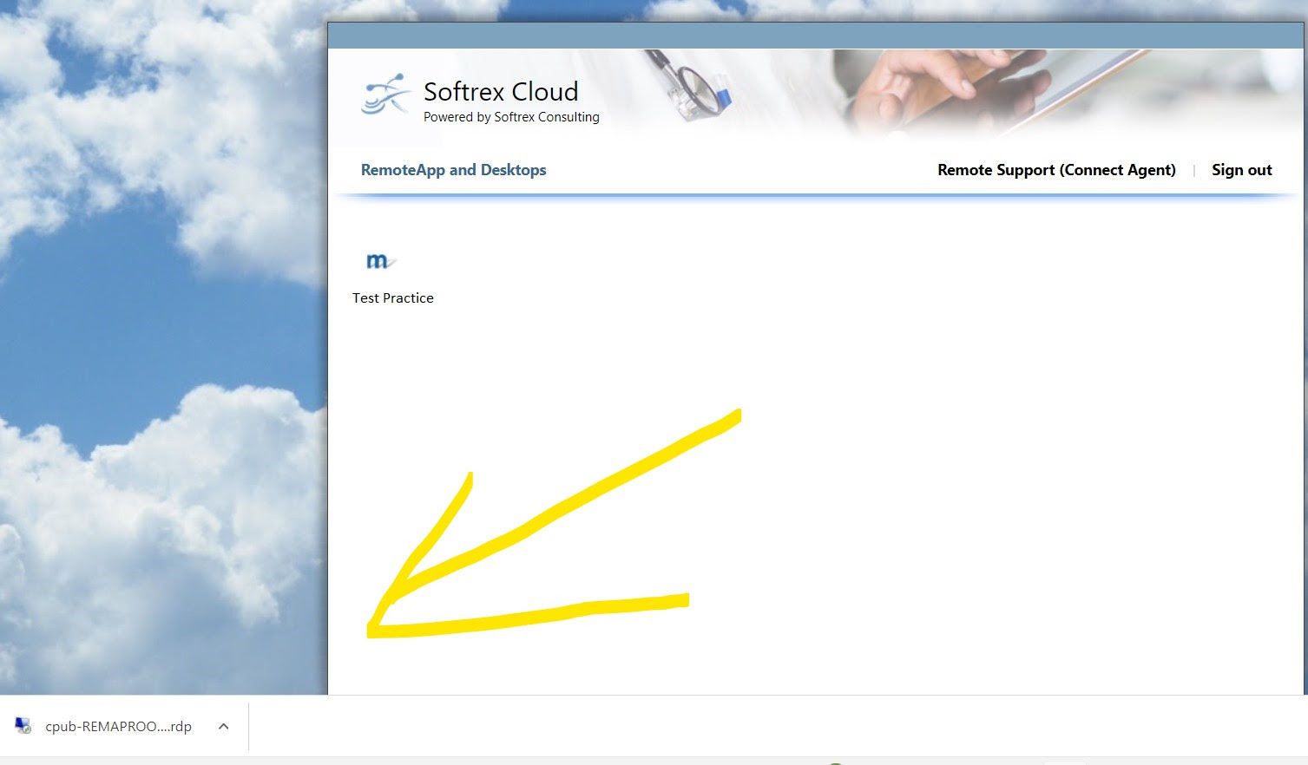This screenshot has height=765, width=1308.
Task: Expand the download options chevron for RDP file
Action: pyautogui.click(x=223, y=726)
